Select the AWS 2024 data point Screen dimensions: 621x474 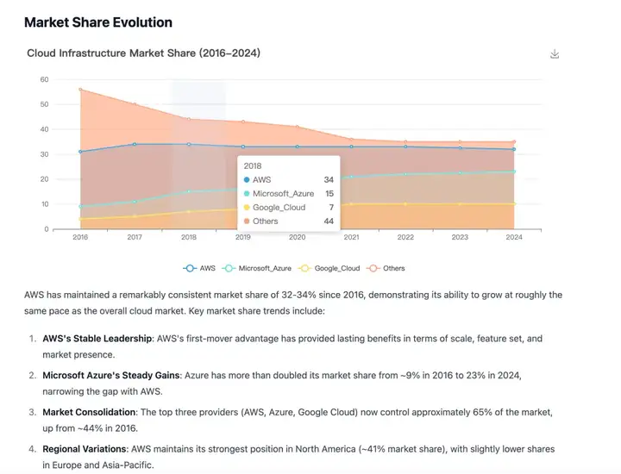point(514,149)
